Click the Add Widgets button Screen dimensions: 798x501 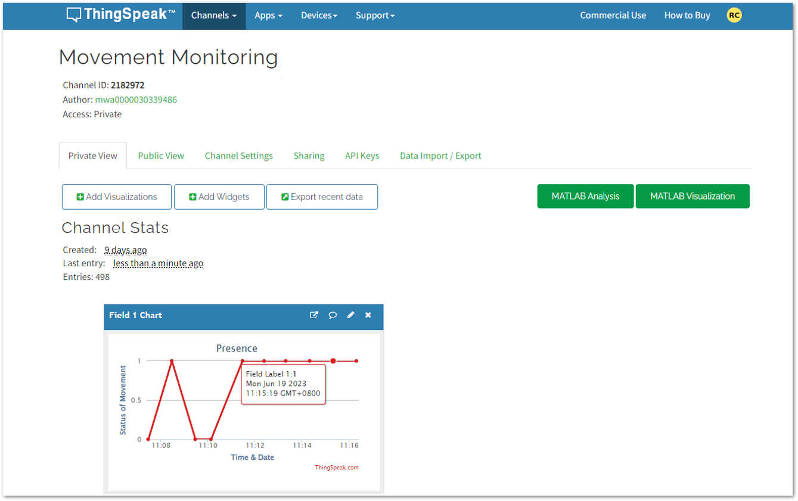[x=219, y=197]
